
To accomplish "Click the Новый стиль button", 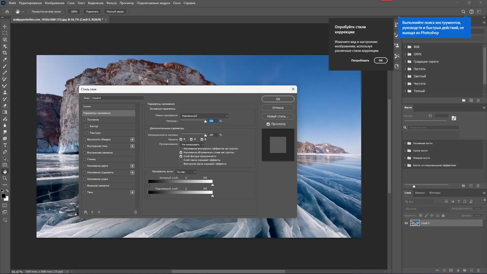I will click(x=278, y=116).
